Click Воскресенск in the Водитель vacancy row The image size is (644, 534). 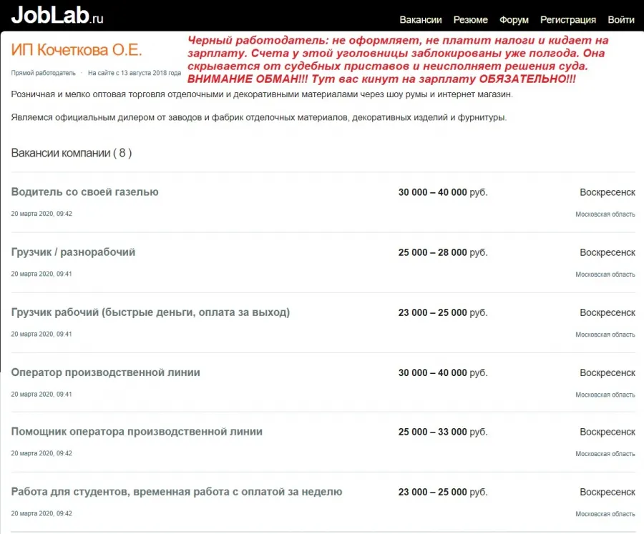608,192
